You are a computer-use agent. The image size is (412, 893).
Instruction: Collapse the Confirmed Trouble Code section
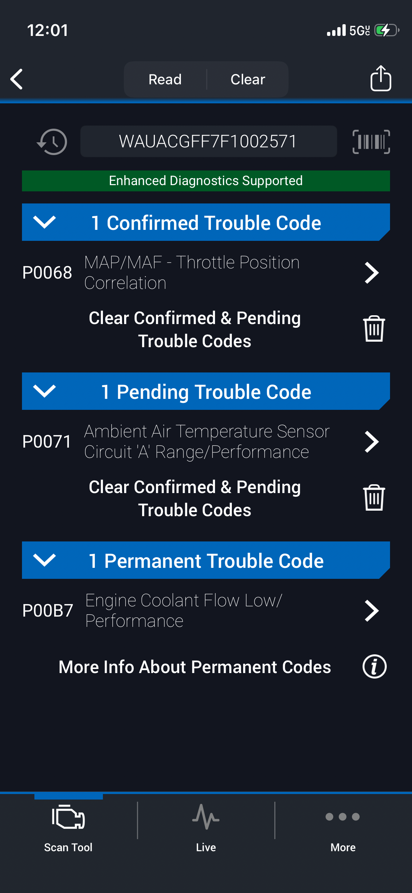tap(44, 222)
